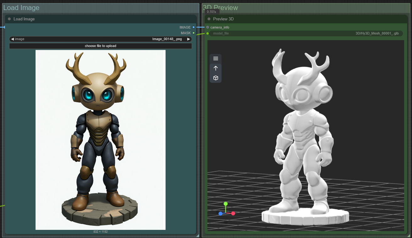Screen dimensions: 412x238
Task: Click the red X-axis gizmo handle
Action: pyautogui.click(x=233, y=214)
